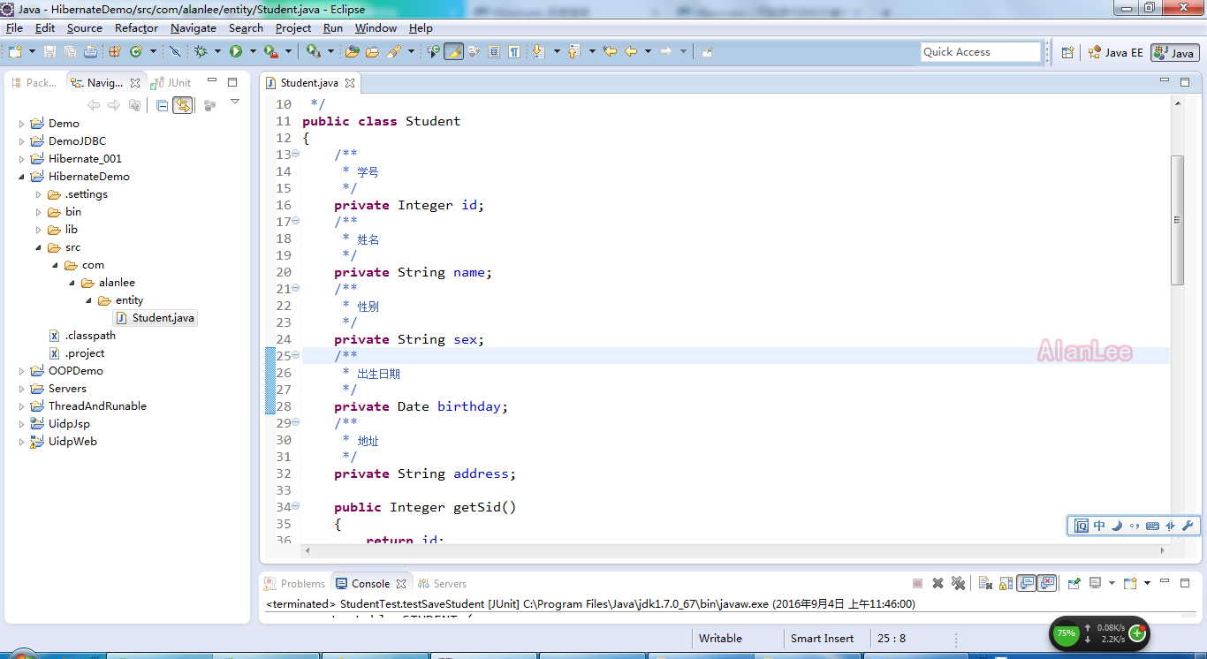Fold the comment at line 13
1207x659 pixels.
(x=296, y=155)
